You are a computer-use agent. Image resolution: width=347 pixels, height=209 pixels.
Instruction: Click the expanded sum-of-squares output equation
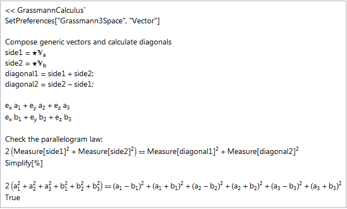click(x=173, y=186)
